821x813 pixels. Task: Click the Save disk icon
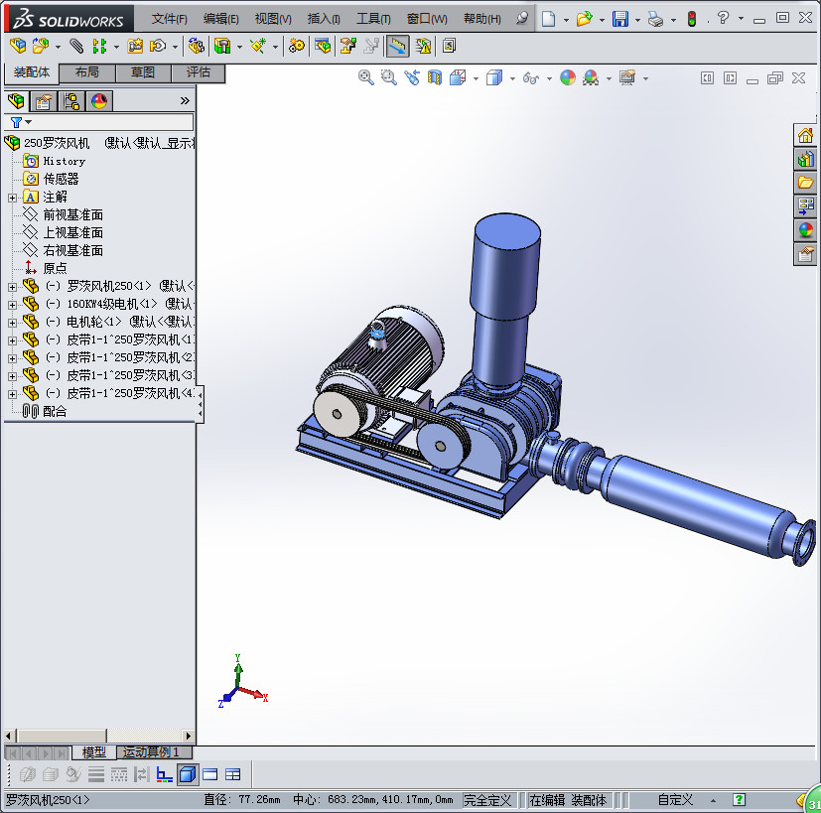click(620, 19)
